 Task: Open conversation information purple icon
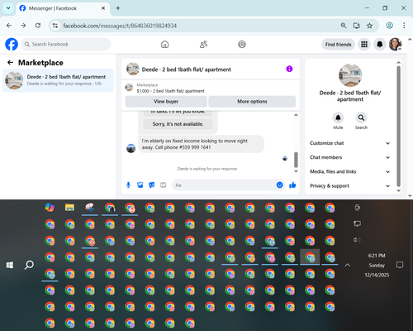coord(289,69)
